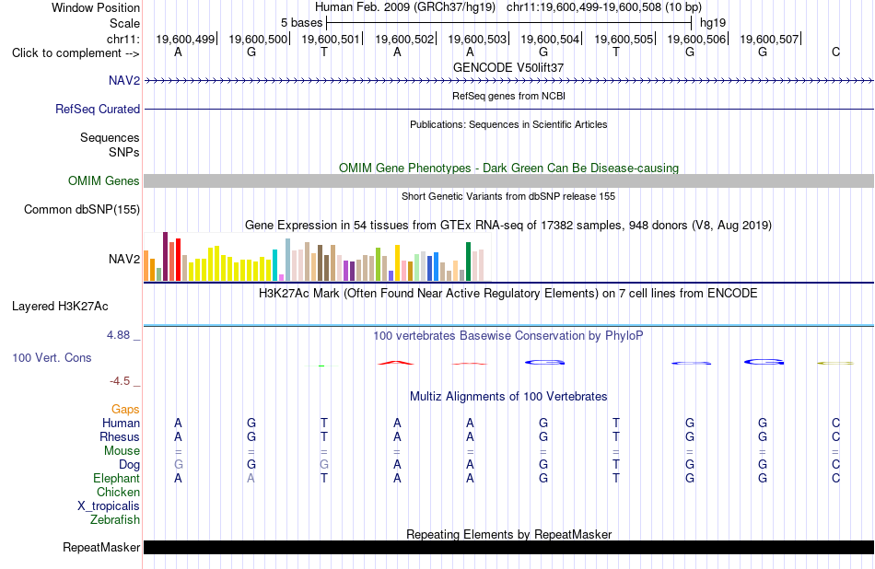The image size is (875, 569).
Task: Click the '5 bases' scale bar text
Action: point(301,23)
